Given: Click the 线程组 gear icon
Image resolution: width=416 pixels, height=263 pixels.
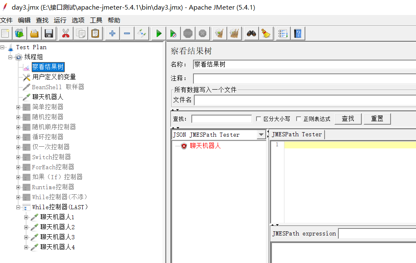Looking at the screenshot, I should 18,57.
